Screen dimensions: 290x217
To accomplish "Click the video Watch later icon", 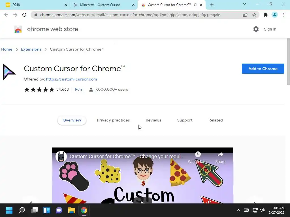I will [x=198, y=155].
